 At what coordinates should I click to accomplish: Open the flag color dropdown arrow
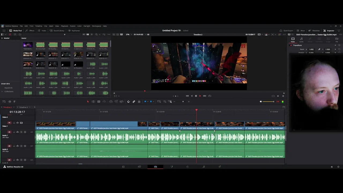pyautogui.click(x=148, y=102)
